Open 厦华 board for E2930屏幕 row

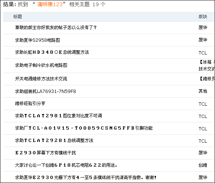pyautogui.click(x=203, y=153)
